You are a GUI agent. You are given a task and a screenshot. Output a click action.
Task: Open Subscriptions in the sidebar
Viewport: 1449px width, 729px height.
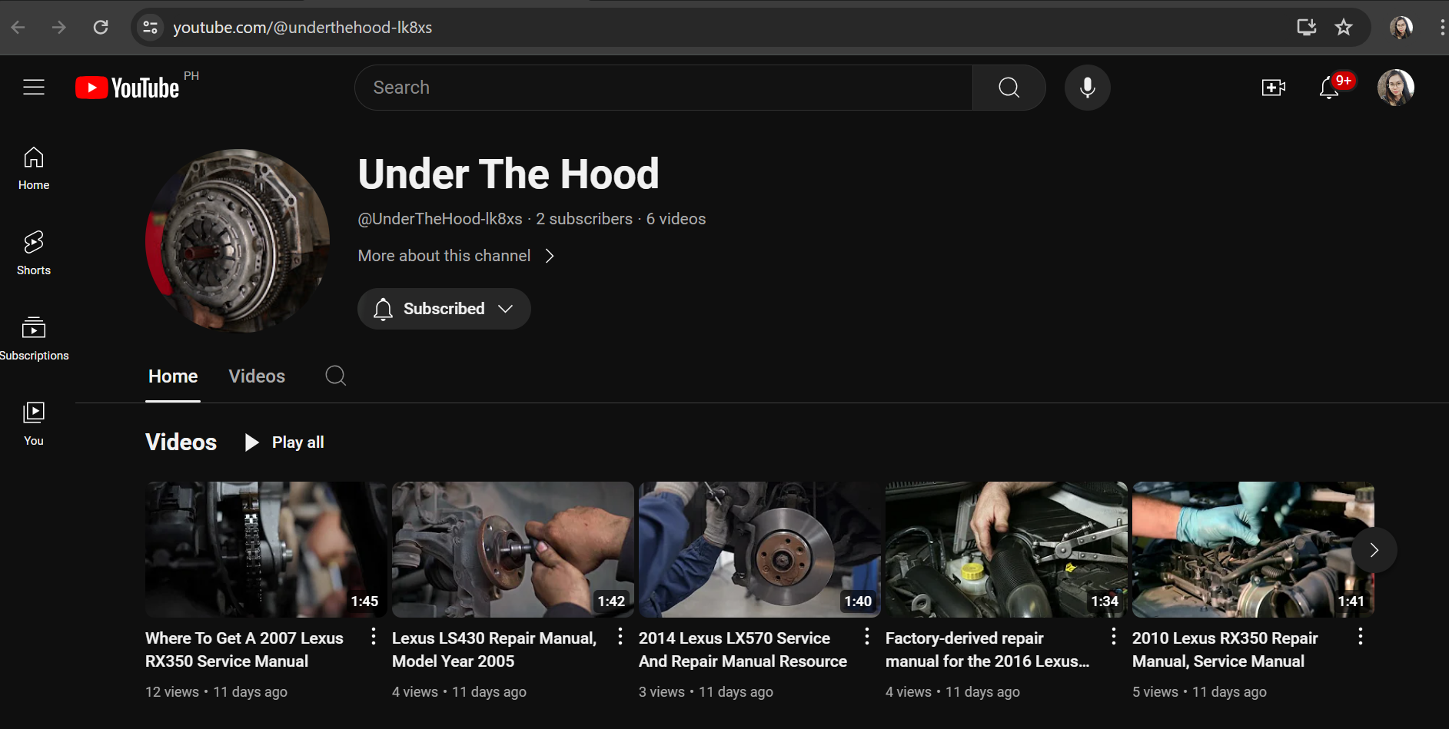tap(34, 339)
